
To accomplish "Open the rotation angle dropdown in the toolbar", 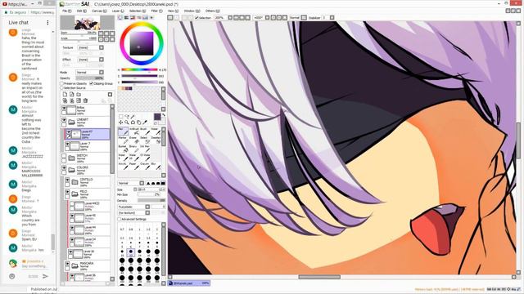I will [267, 17].
